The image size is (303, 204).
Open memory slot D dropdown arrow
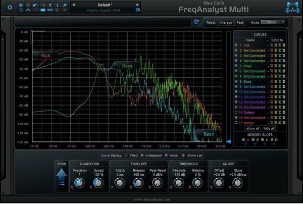tap(274, 144)
